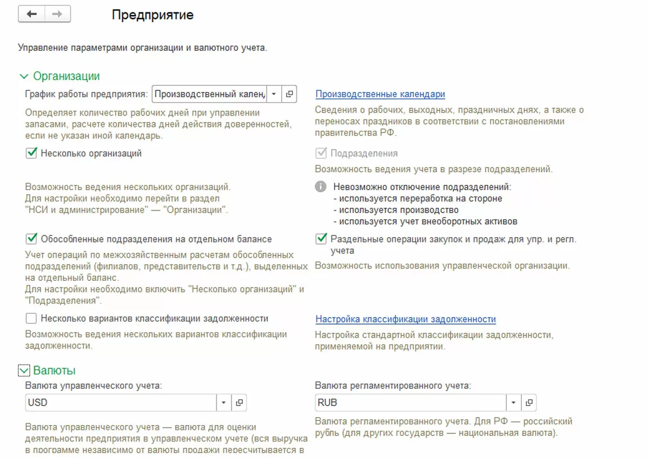Open the Валюта управленческого учета dropdown
Screen dimensions: 649x458
224,403
